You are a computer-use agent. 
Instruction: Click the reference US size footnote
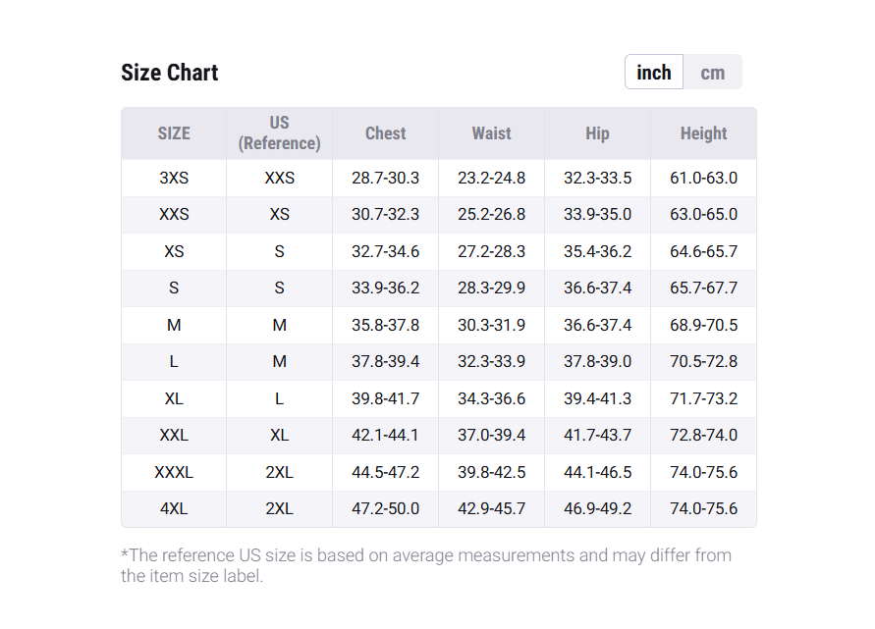click(x=425, y=566)
